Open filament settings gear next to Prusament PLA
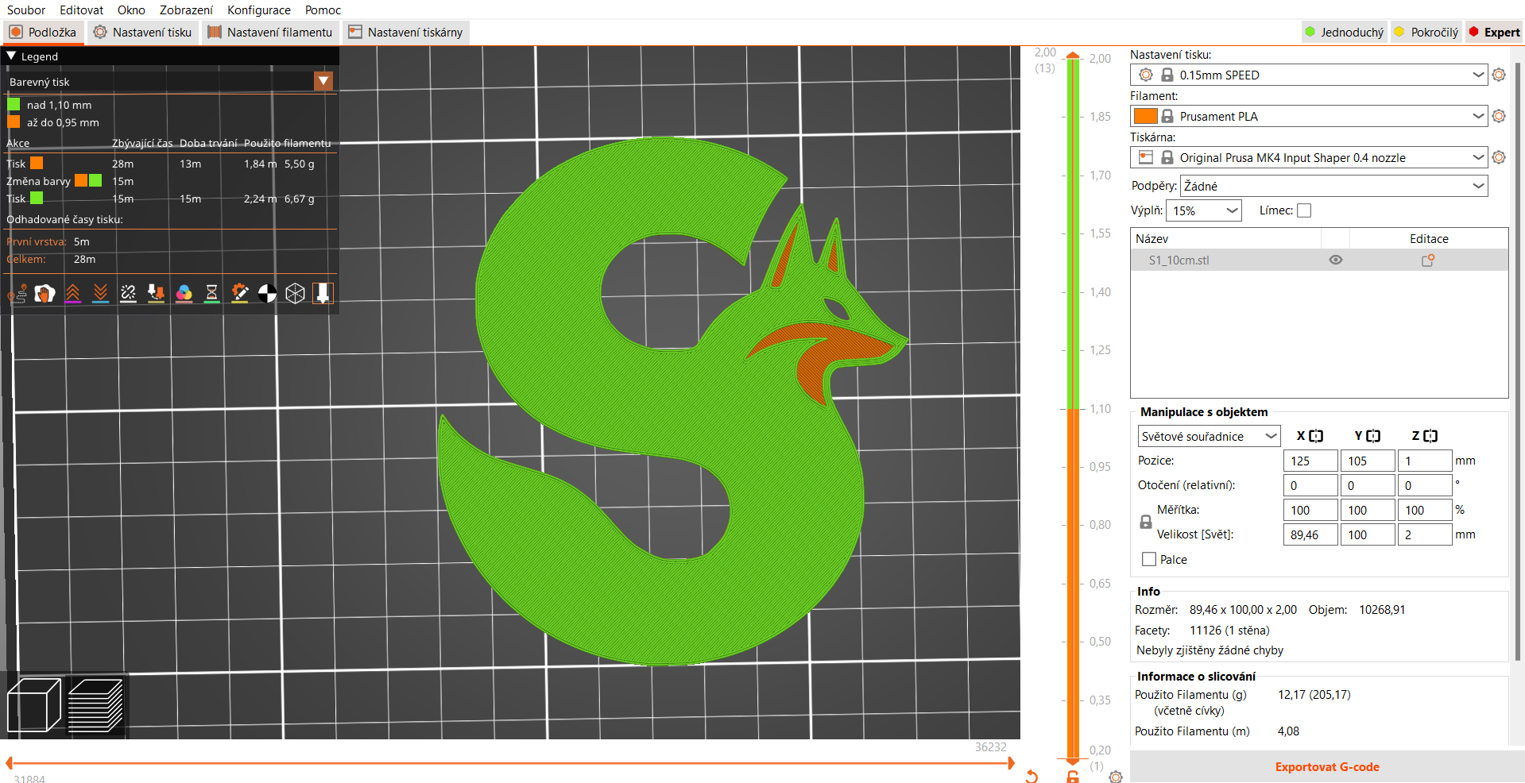This screenshot has width=1525, height=783. (1499, 116)
